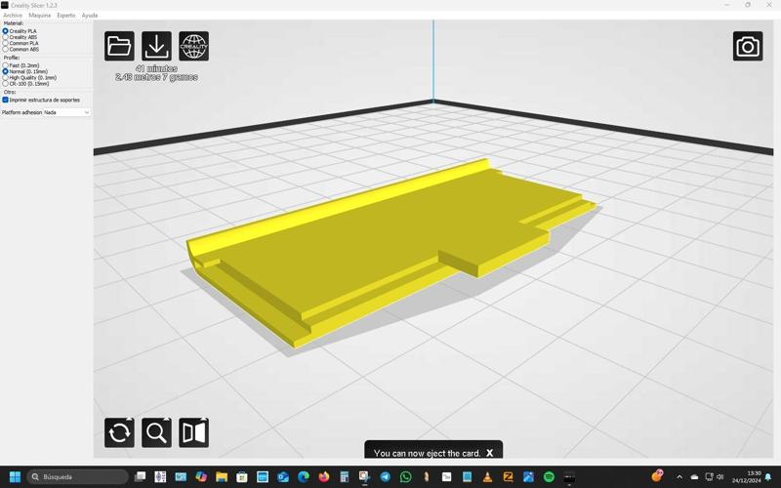
Task: Dismiss the eject card notification with X
Action: pyautogui.click(x=490, y=453)
